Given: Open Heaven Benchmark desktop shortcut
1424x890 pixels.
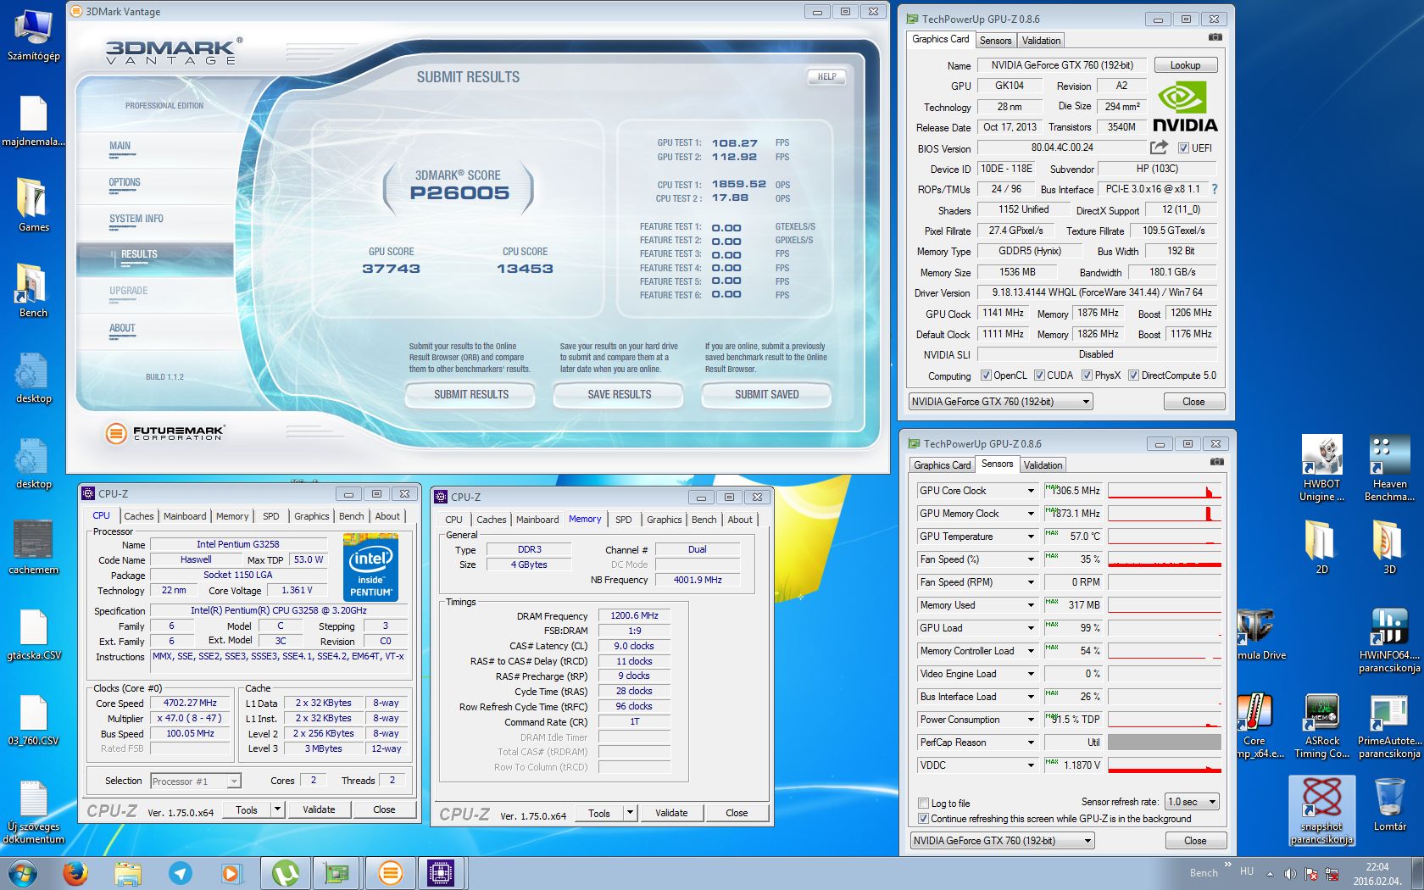Looking at the screenshot, I should click(1389, 467).
